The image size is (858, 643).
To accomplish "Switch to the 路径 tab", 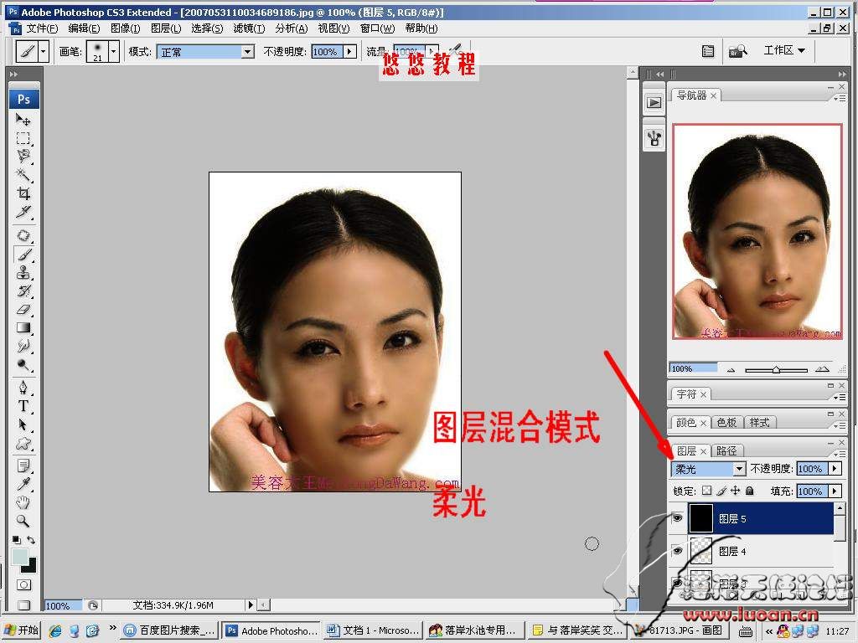I will [726, 450].
